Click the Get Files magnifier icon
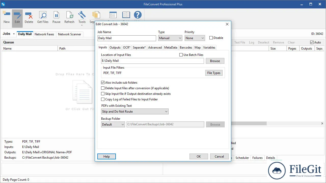326x183 pixels. (x=43, y=15)
